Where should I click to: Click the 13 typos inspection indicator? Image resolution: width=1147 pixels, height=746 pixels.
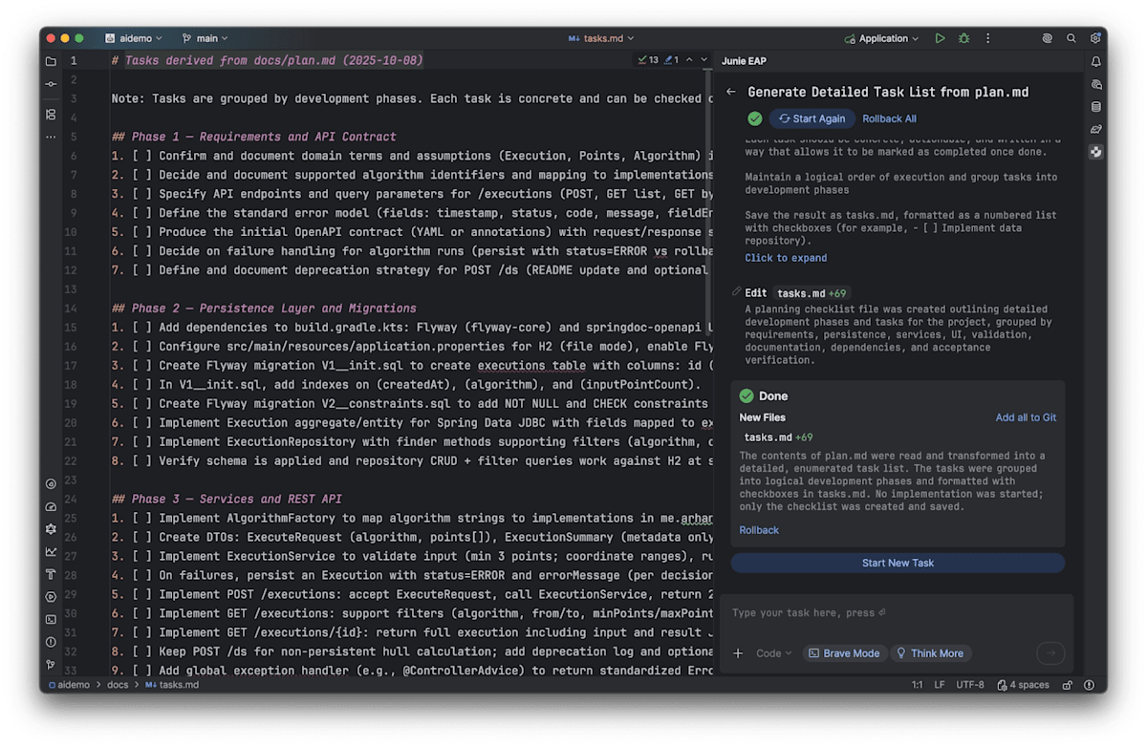click(648, 59)
